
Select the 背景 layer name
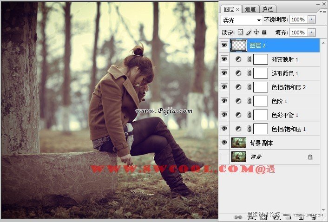(x=256, y=157)
